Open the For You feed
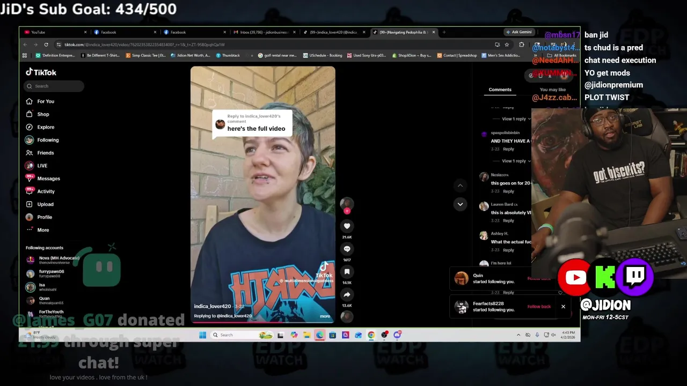 (41, 101)
